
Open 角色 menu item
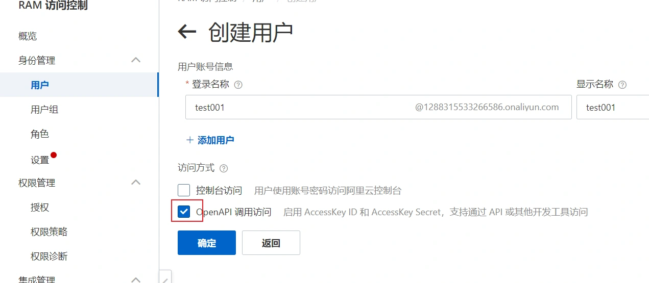pyautogui.click(x=40, y=134)
